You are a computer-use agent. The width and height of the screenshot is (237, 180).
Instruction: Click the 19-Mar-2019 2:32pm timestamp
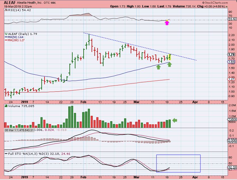(x=18, y=6)
